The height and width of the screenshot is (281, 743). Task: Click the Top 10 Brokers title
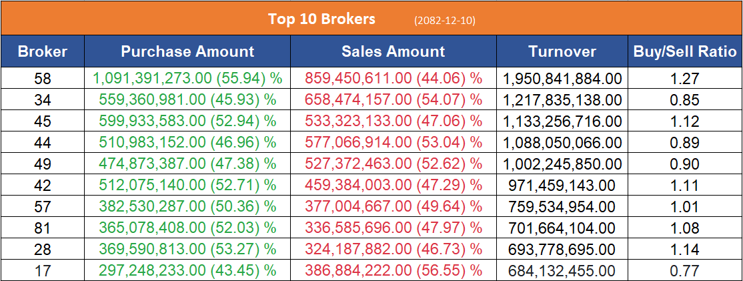[x=321, y=19]
